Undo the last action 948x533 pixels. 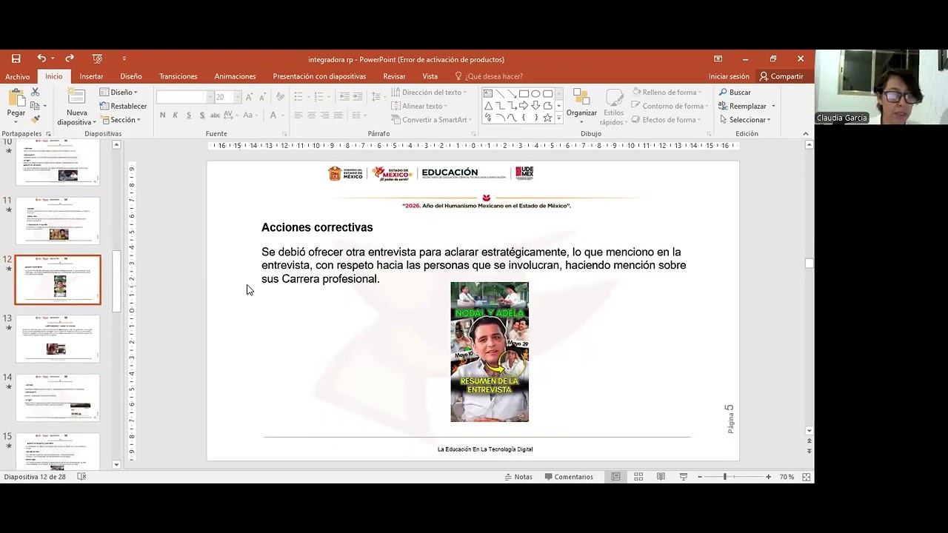tap(41, 59)
